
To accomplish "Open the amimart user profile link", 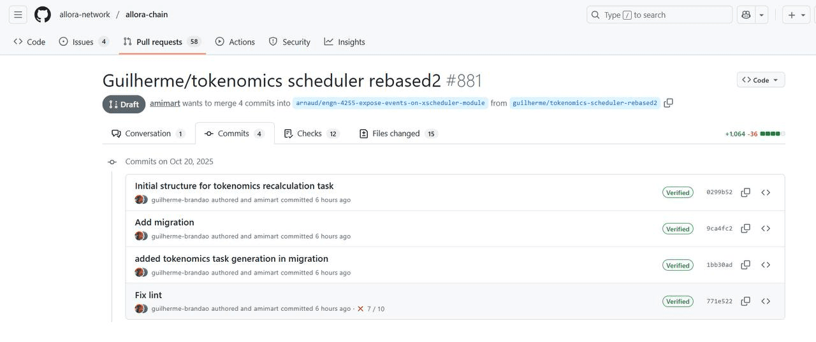I will pyautogui.click(x=164, y=103).
